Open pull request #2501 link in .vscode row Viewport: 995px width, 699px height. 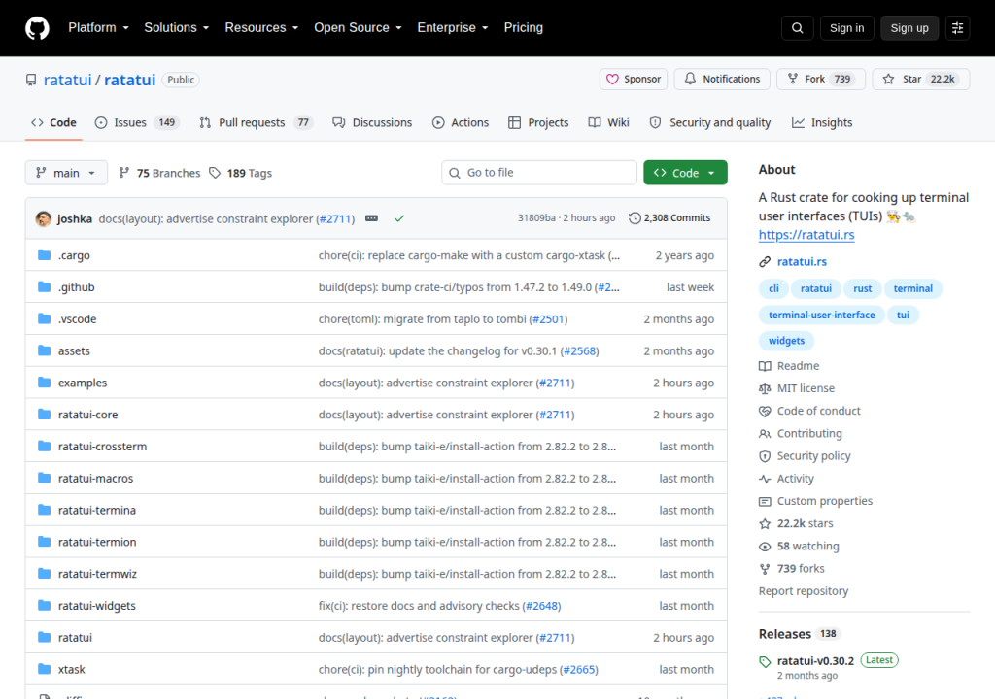[x=548, y=319]
